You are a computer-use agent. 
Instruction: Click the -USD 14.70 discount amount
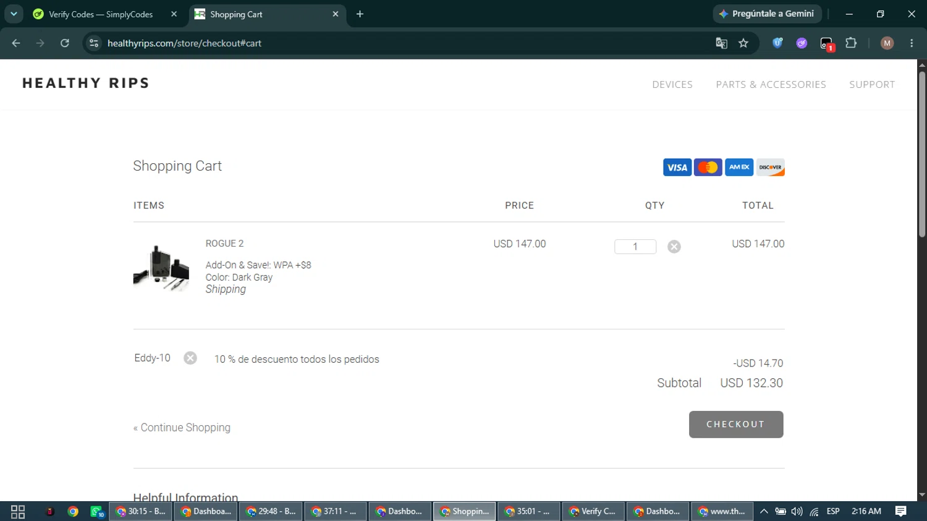(x=758, y=363)
